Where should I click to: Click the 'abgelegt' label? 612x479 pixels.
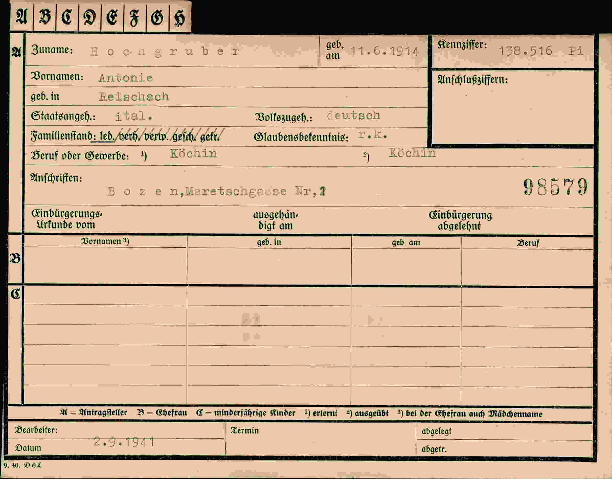pos(436,432)
